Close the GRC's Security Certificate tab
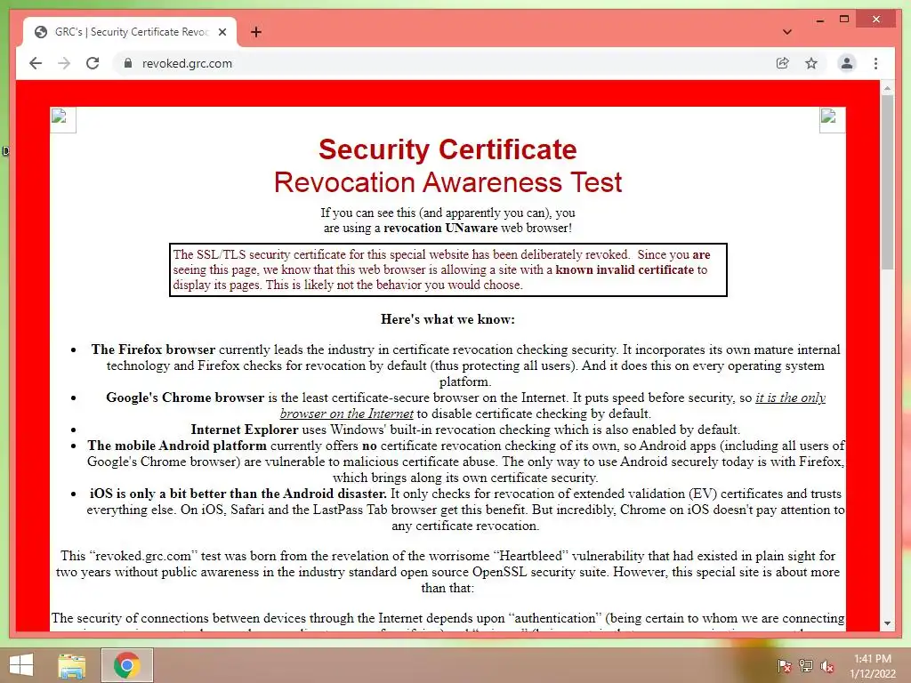911x683 pixels. tap(222, 32)
